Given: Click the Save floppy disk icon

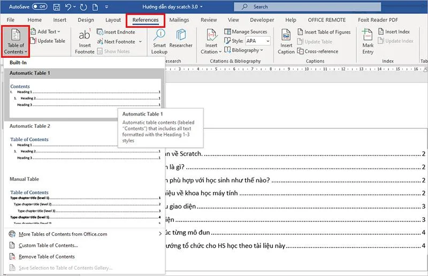Looking at the screenshot, I should [57, 7].
